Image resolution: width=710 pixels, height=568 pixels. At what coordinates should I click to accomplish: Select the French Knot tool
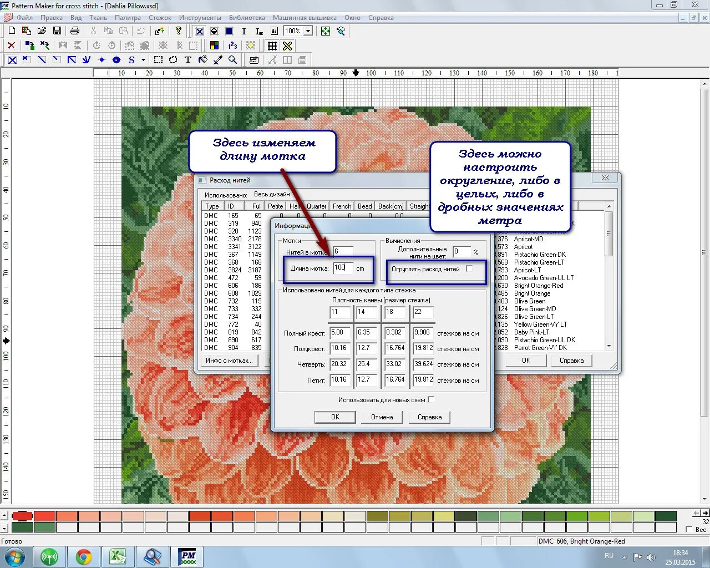[x=102, y=60]
